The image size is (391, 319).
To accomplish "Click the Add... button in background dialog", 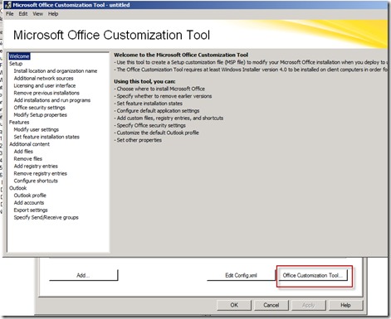I will tap(84, 275).
